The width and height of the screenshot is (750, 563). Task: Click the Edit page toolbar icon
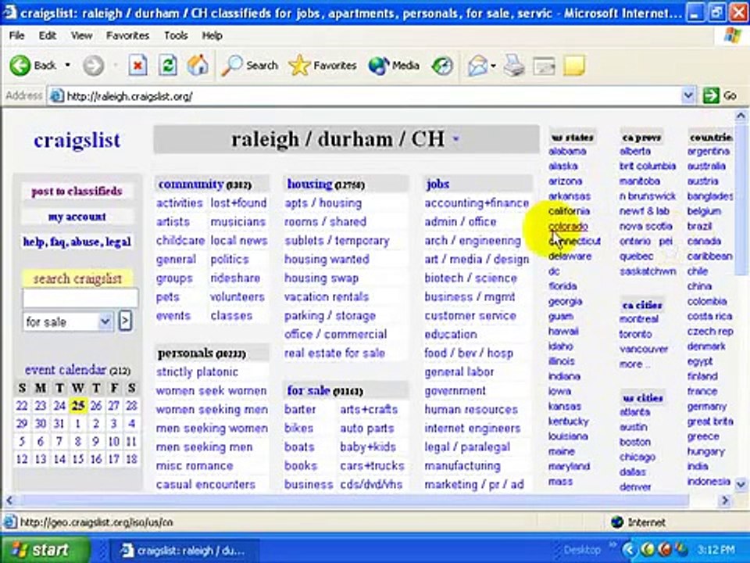click(545, 66)
